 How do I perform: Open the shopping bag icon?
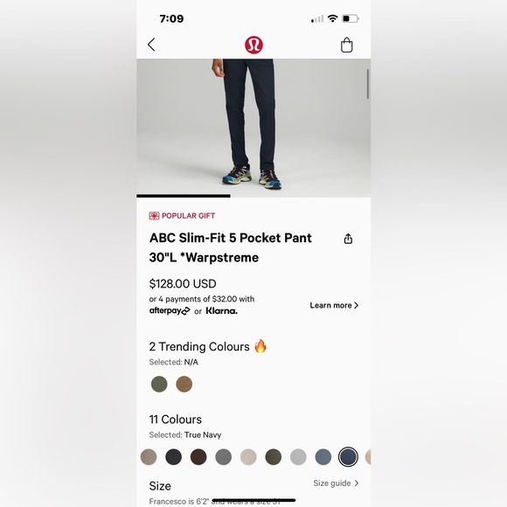pyautogui.click(x=347, y=45)
